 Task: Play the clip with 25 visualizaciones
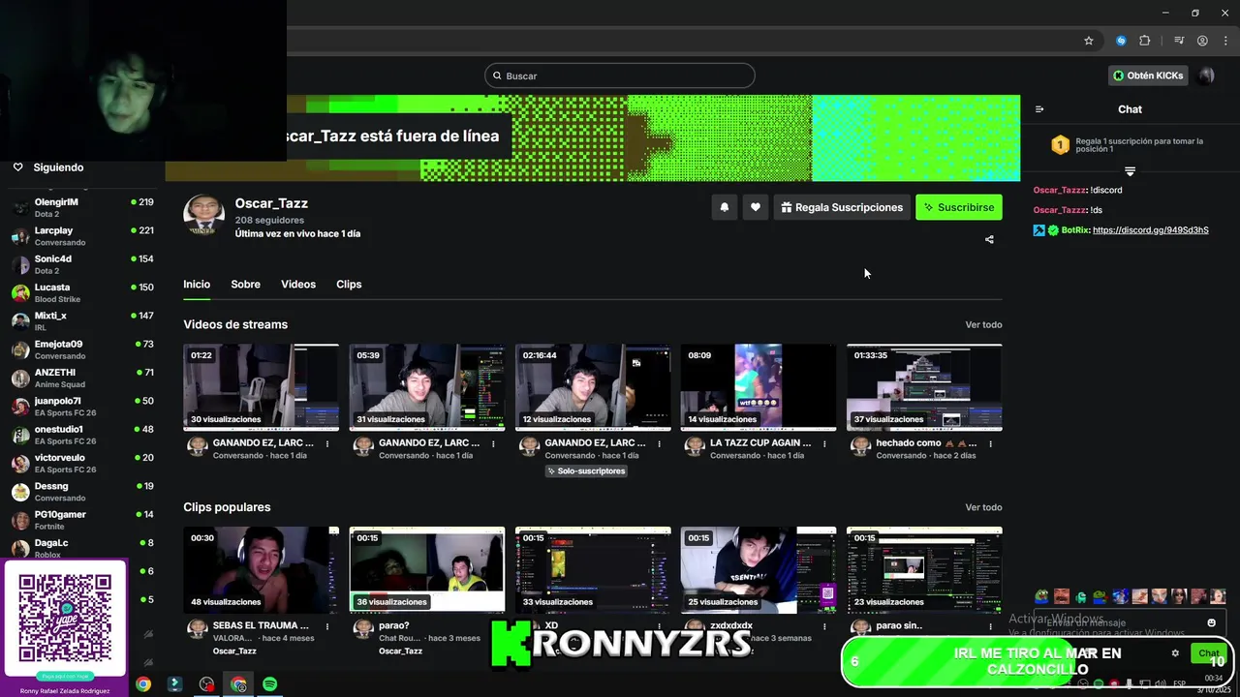[x=759, y=570]
